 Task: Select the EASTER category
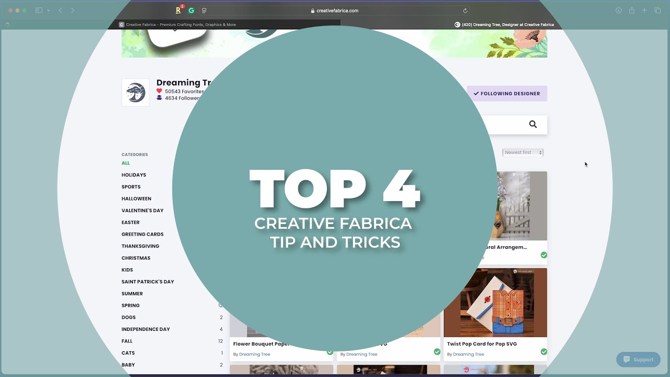pos(130,223)
